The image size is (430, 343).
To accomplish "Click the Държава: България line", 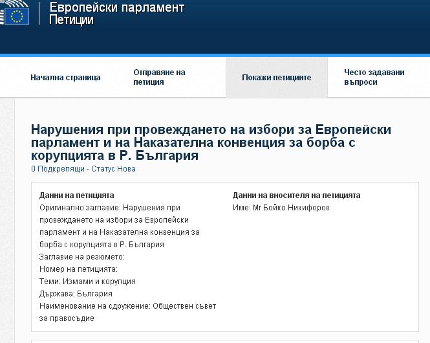I will coord(76,294).
